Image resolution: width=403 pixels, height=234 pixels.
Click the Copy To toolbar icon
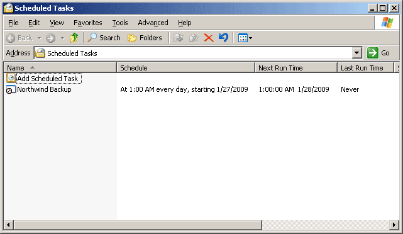click(194, 38)
